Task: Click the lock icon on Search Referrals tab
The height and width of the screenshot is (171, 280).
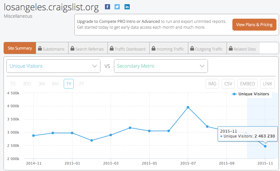Action: coord(72,48)
